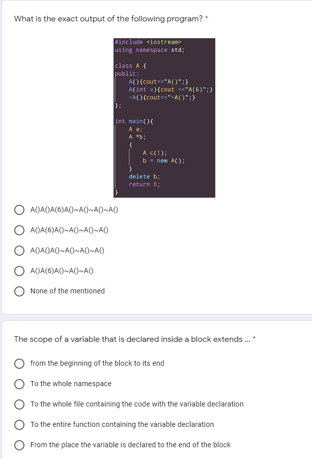The width and height of the screenshot is (312, 459).
Task: Choose option "A()A(6)A()~A()~A()~A()"
Action: pos(19,230)
